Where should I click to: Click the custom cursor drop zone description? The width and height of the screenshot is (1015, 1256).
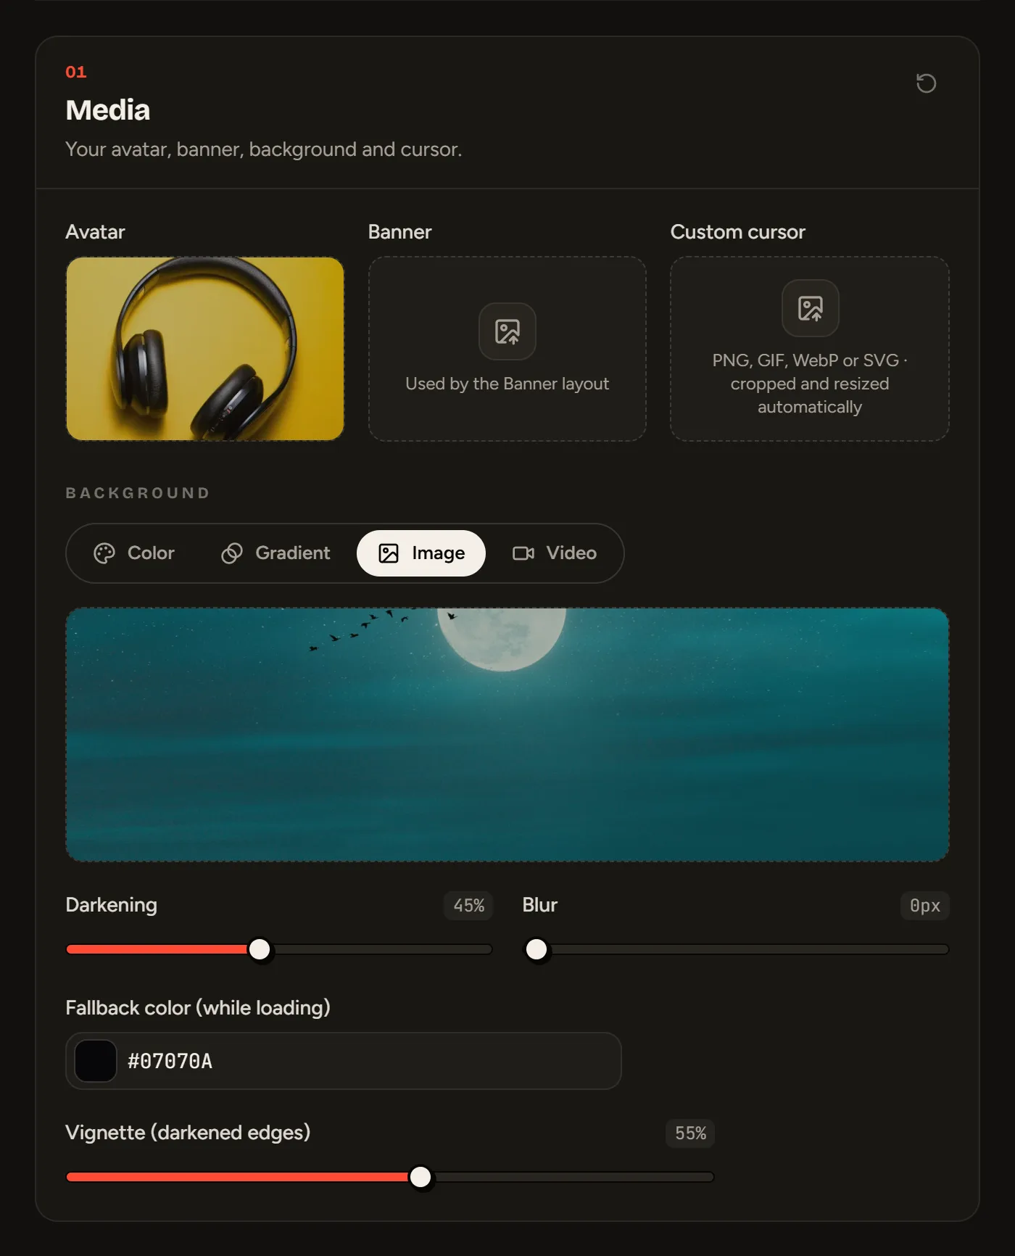point(810,384)
